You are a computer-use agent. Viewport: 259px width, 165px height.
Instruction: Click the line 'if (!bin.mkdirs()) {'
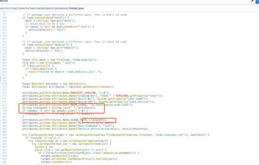(41, 69)
